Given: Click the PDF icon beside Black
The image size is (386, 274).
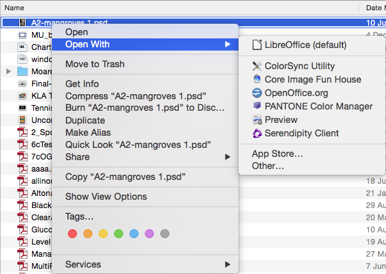Looking at the screenshot, I should pos(22,205).
